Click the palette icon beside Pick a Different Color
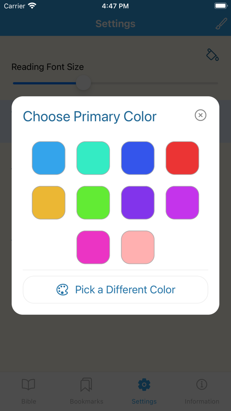This screenshot has height=411, width=231. coord(62,290)
